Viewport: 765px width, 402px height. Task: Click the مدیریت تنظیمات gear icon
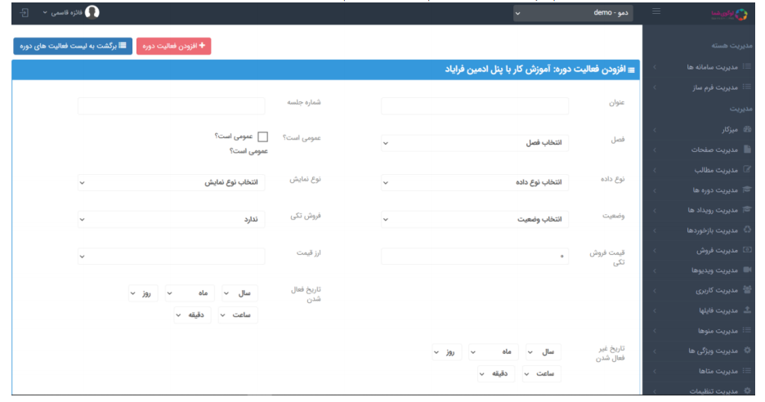coord(747,391)
